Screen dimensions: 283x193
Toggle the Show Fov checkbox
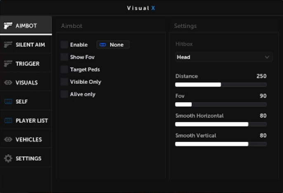(x=64, y=57)
